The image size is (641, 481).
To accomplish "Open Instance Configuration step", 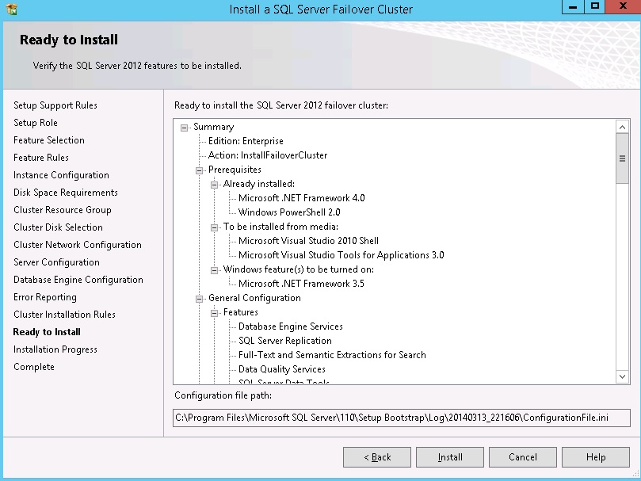I will pos(61,175).
